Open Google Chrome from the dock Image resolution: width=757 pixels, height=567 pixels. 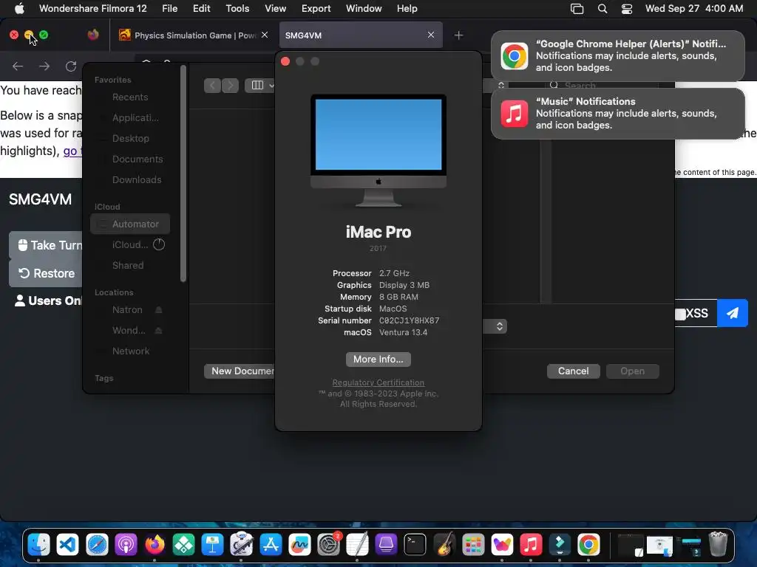point(589,545)
